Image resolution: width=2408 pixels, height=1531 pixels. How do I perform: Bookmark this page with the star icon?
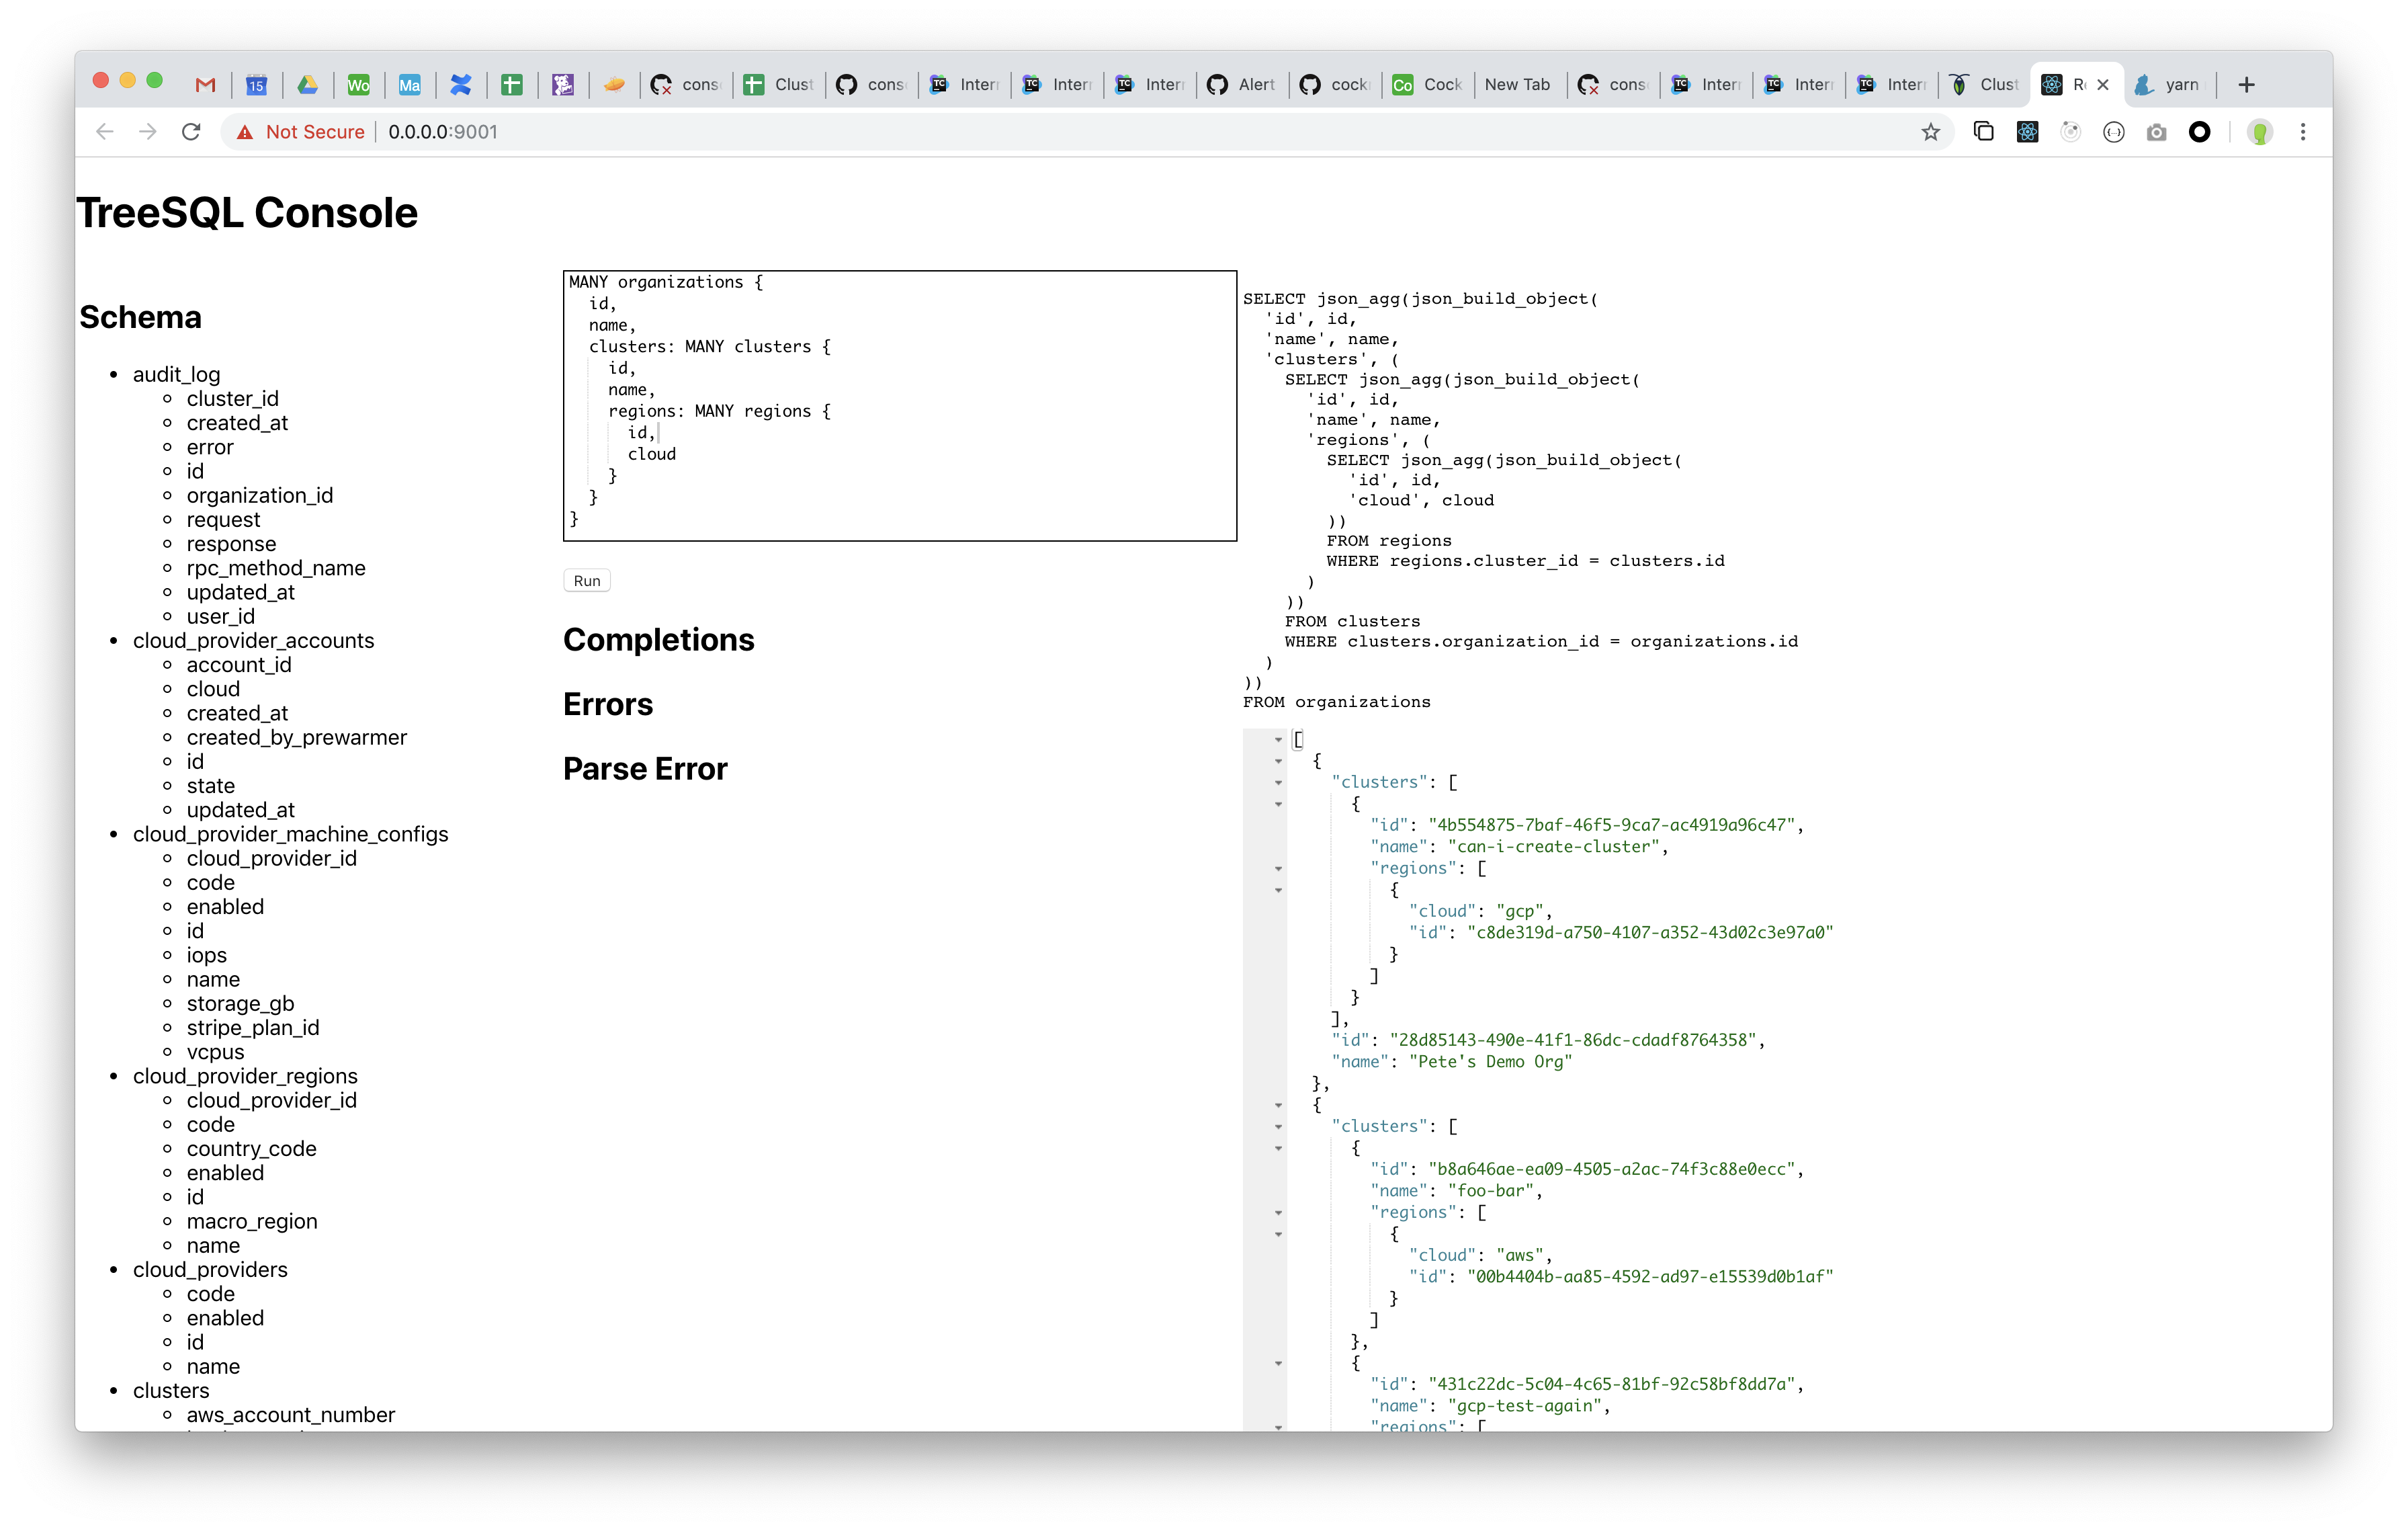tap(1930, 132)
